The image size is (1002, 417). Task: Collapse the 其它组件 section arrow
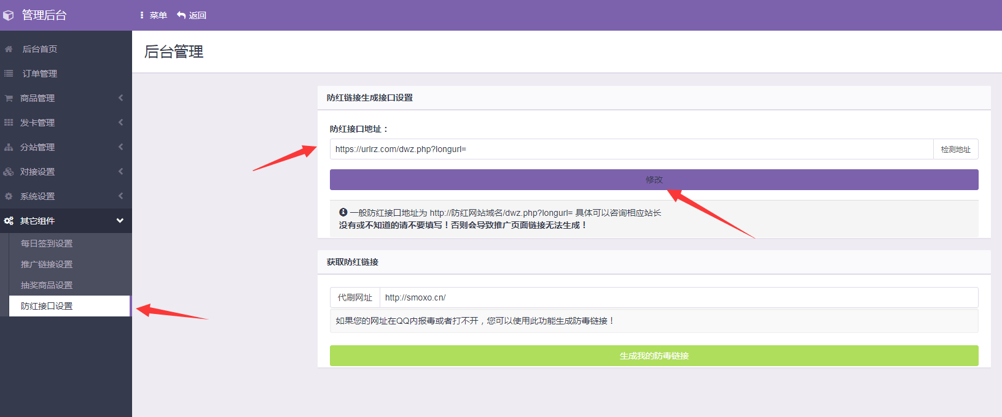coord(120,221)
